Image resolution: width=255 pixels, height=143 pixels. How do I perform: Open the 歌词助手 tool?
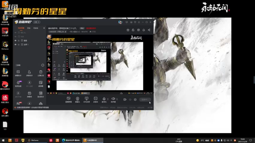click(41, 94)
